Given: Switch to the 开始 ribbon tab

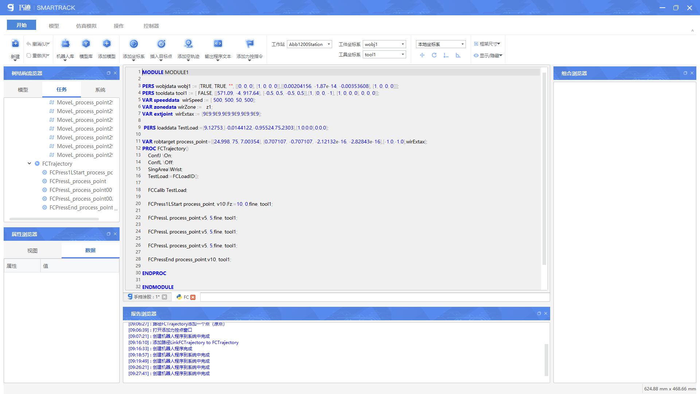Looking at the screenshot, I should pos(22,25).
